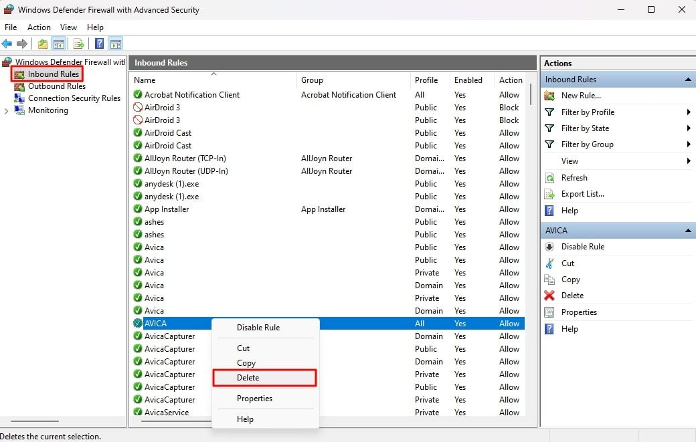Click Properties in the AVICA actions
The width and height of the screenshot is (696, 442).
point(579,312)
